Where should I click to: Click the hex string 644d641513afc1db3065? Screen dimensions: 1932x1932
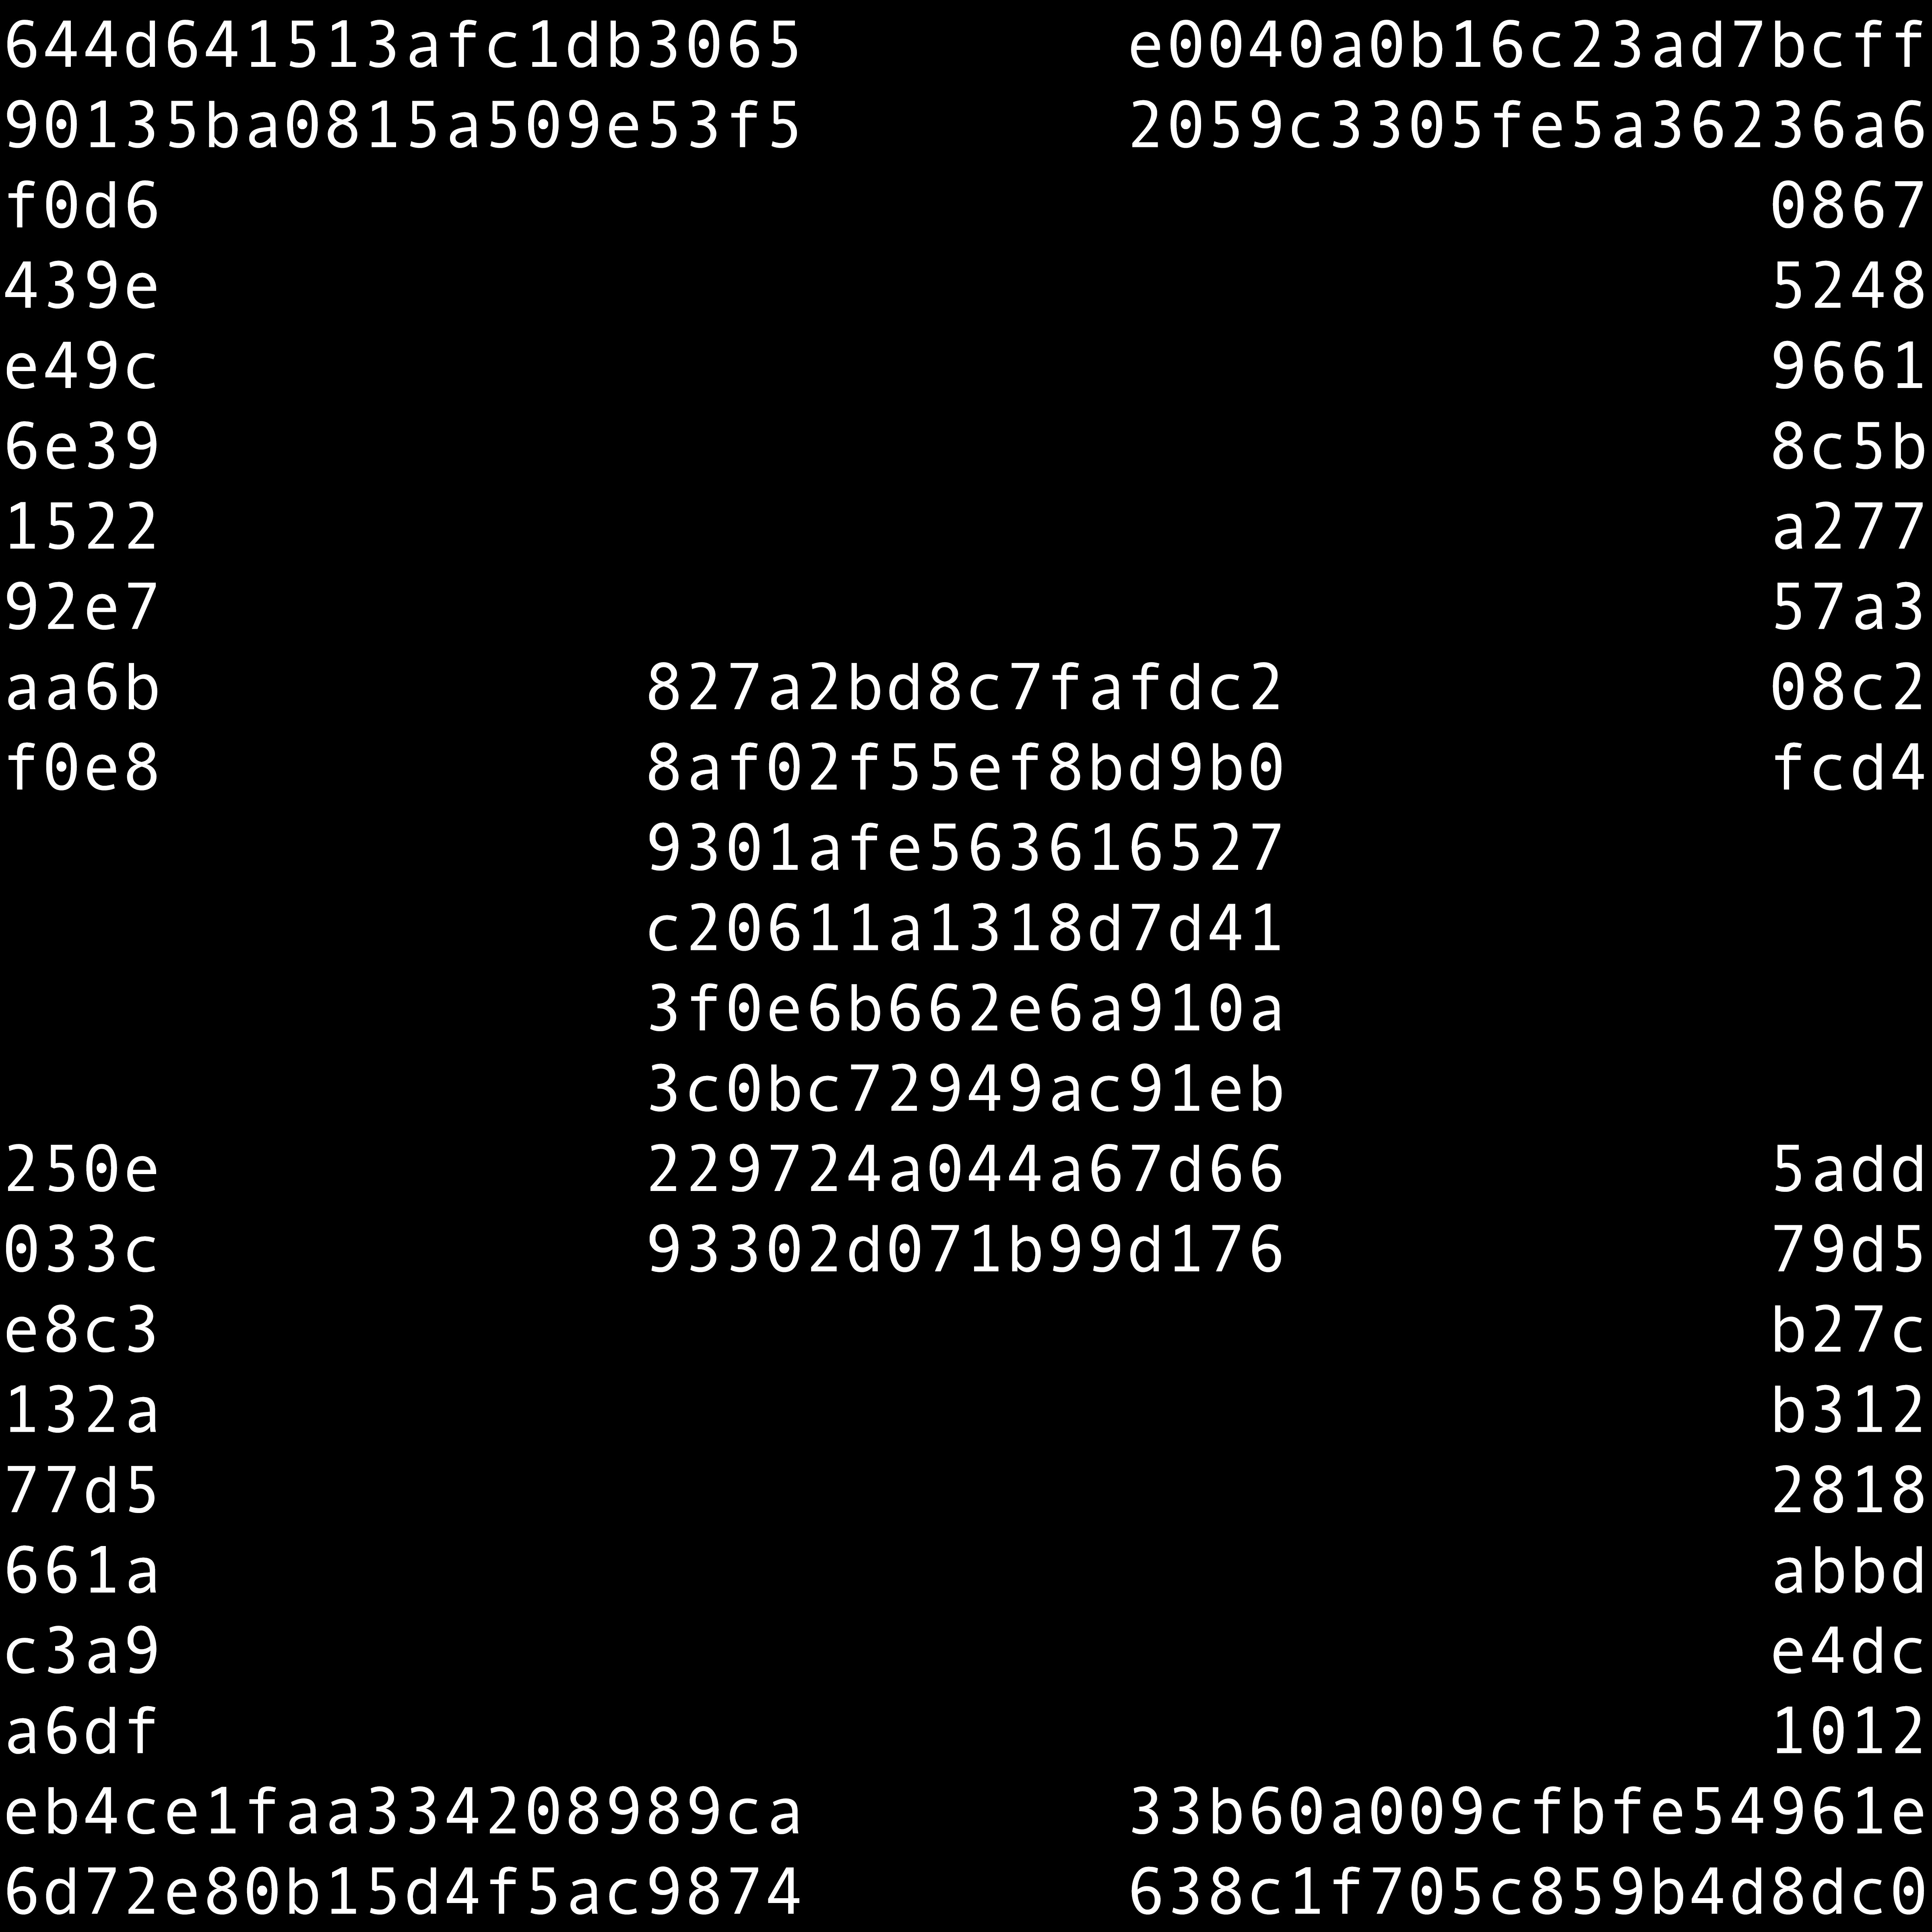point(402,46)
